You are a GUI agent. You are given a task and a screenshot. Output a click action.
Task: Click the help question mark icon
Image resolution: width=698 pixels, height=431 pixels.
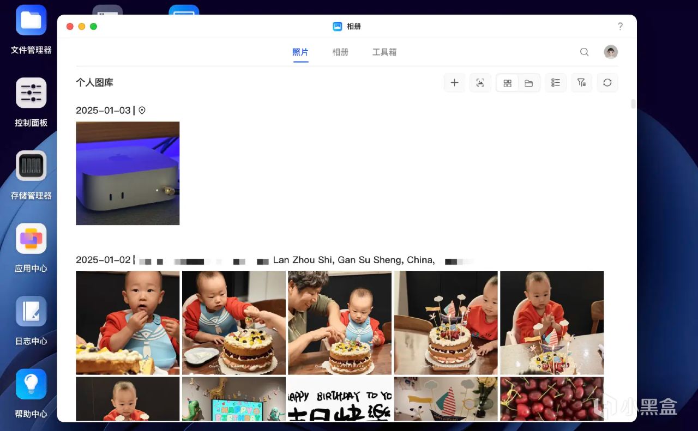pyautogui.click(x=620, y=26)
